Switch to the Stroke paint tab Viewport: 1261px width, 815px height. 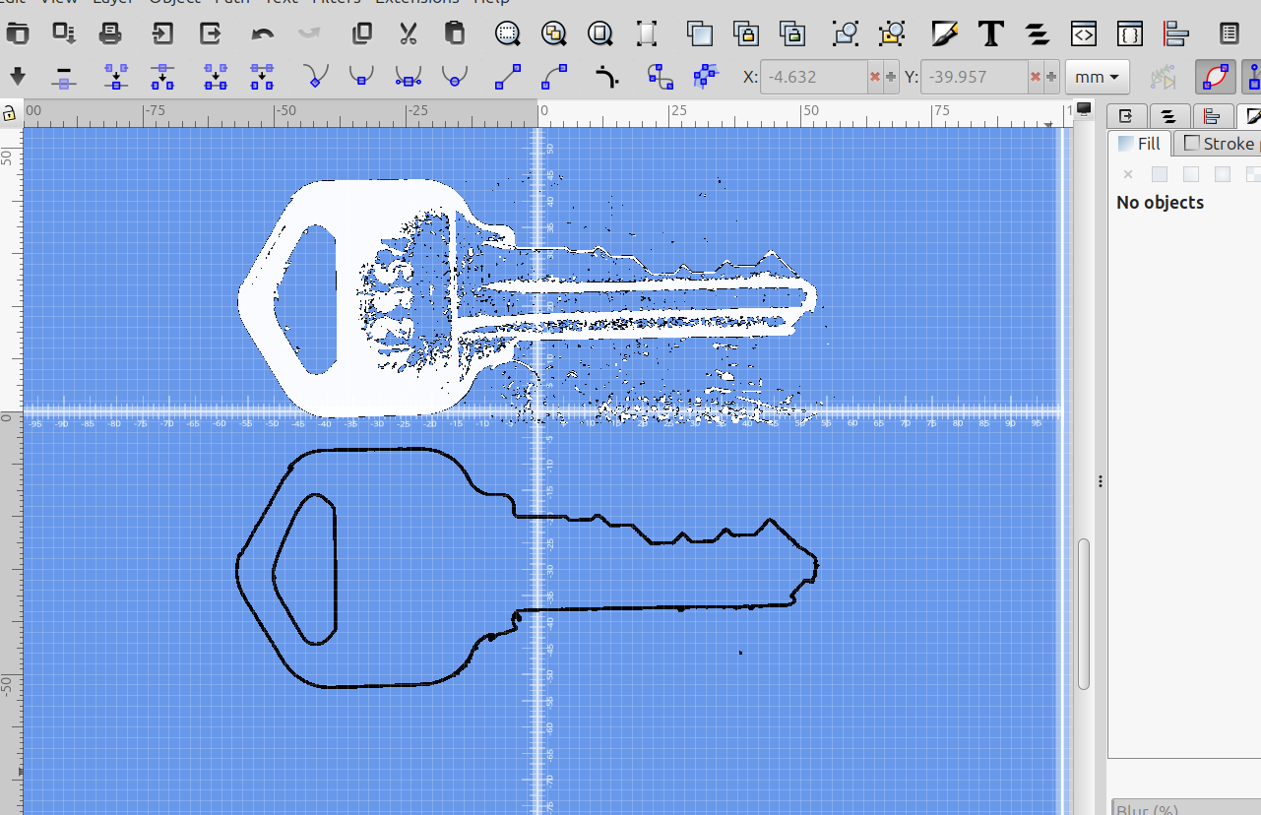pos(1218,144)
